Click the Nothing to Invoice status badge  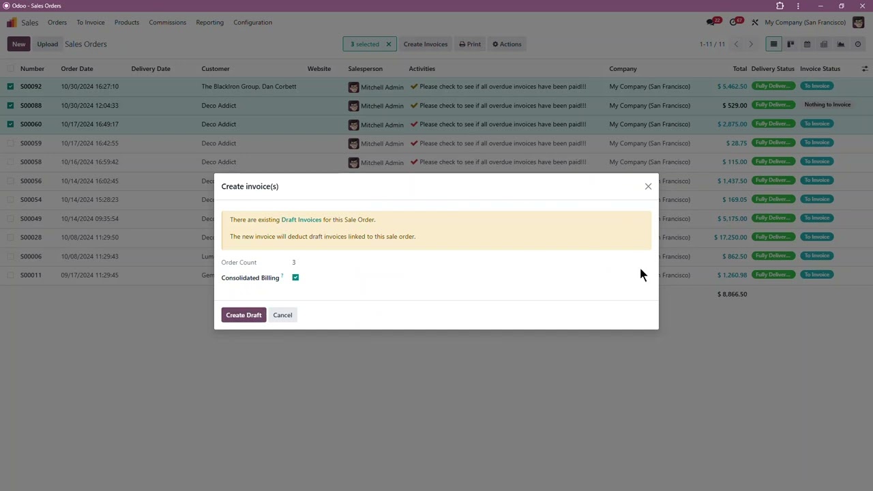click(827, 105)
